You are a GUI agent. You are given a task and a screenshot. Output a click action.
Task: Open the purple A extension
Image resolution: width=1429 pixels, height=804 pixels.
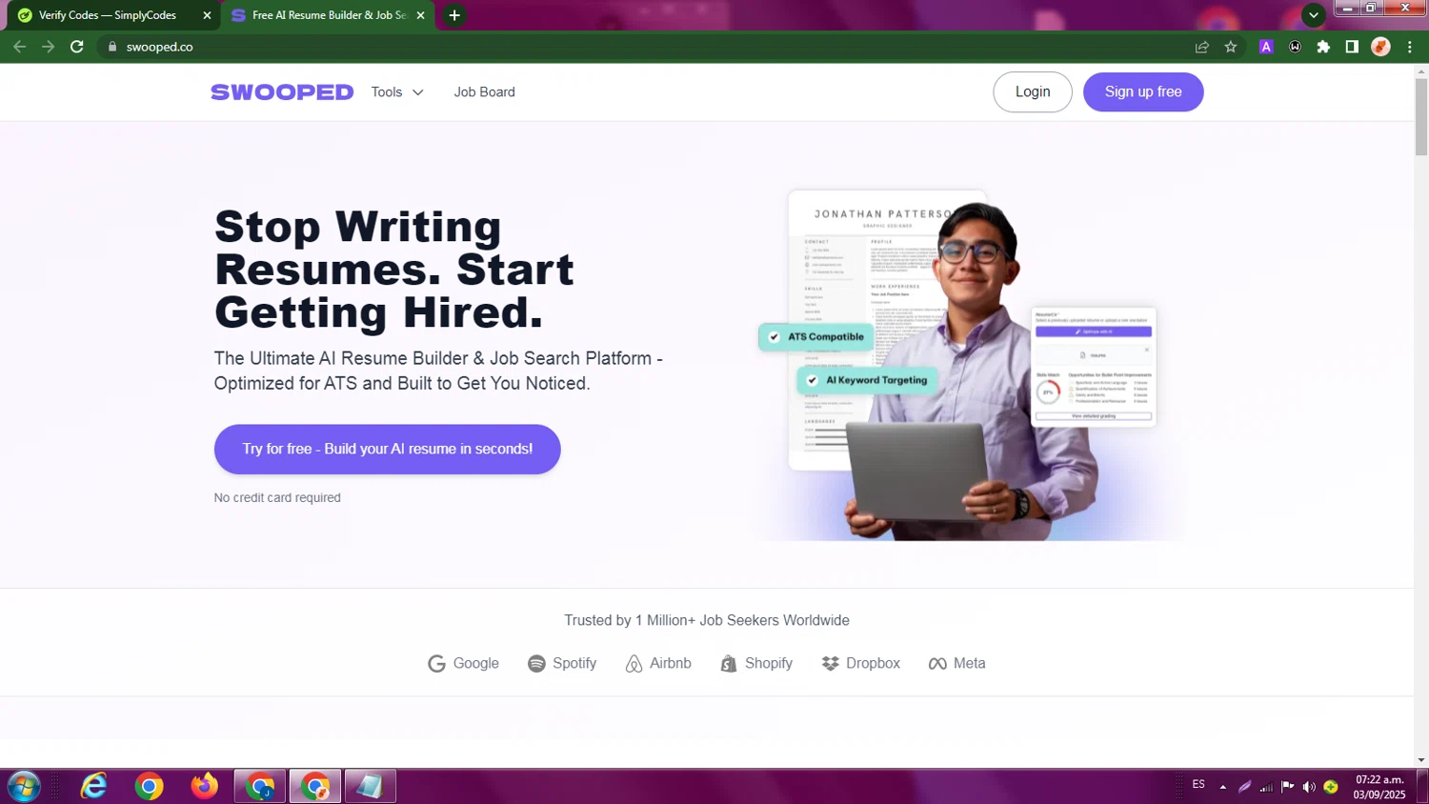[1266, 47]
